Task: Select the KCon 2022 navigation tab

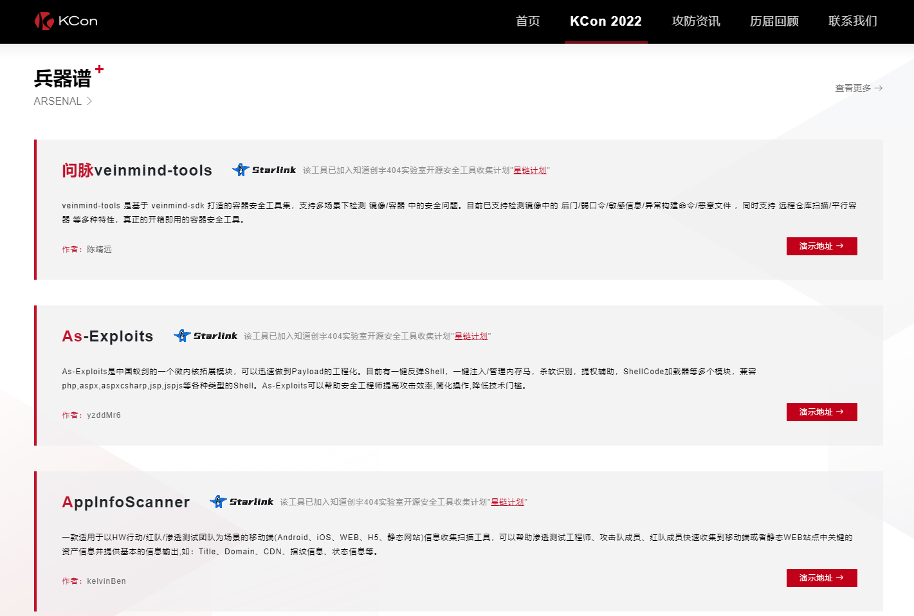Action: [x=605, y=21]
